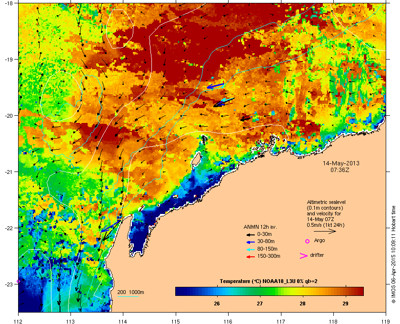The height and width of the screenshot is (324, 400).
Task: Click the date label 14-May-2013
Action: pos(341,163)
